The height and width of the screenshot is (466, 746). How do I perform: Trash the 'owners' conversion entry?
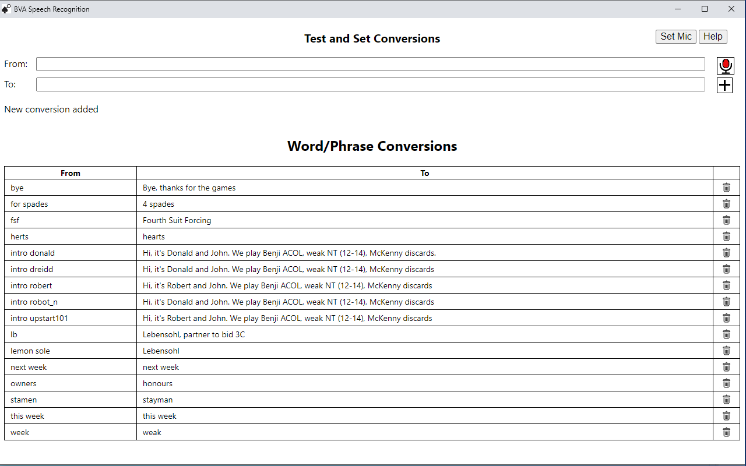[726, 383]
